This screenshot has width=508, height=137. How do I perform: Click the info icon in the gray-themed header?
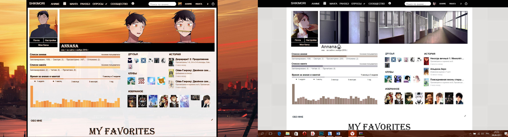coord(390,3)
